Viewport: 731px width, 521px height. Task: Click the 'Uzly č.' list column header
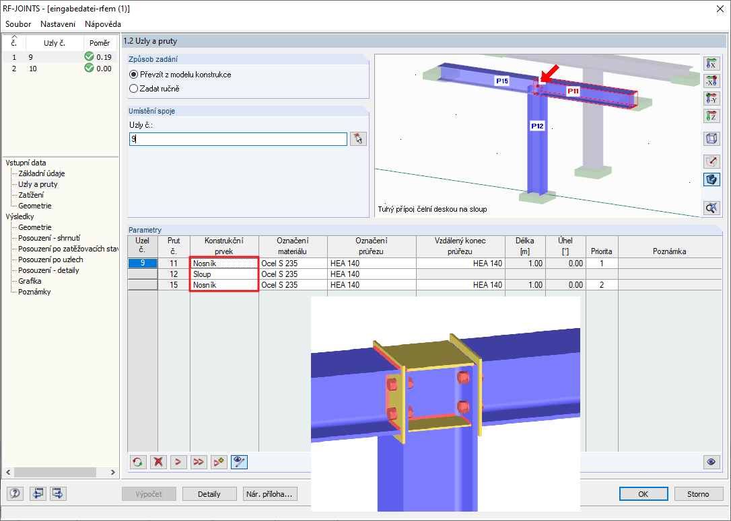tap(55, 43)
